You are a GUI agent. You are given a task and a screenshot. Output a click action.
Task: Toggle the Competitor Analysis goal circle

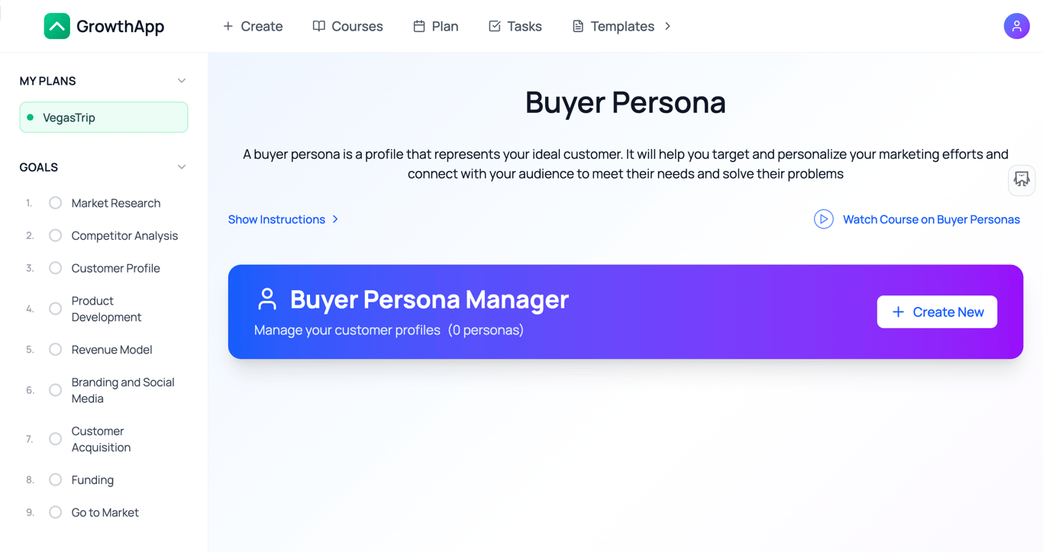pos(55,236)
